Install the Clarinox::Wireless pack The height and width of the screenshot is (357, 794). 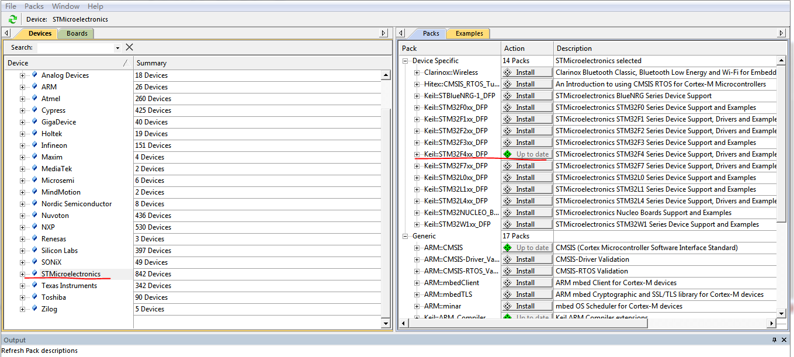point(526,72)
